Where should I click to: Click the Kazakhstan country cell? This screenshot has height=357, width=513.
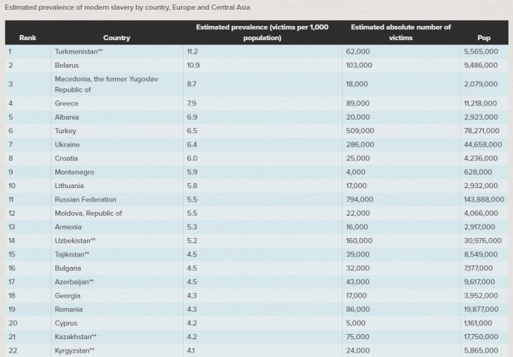[x=77, y=337]
